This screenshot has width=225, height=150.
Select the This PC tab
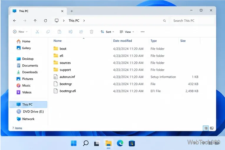(38, 11)
